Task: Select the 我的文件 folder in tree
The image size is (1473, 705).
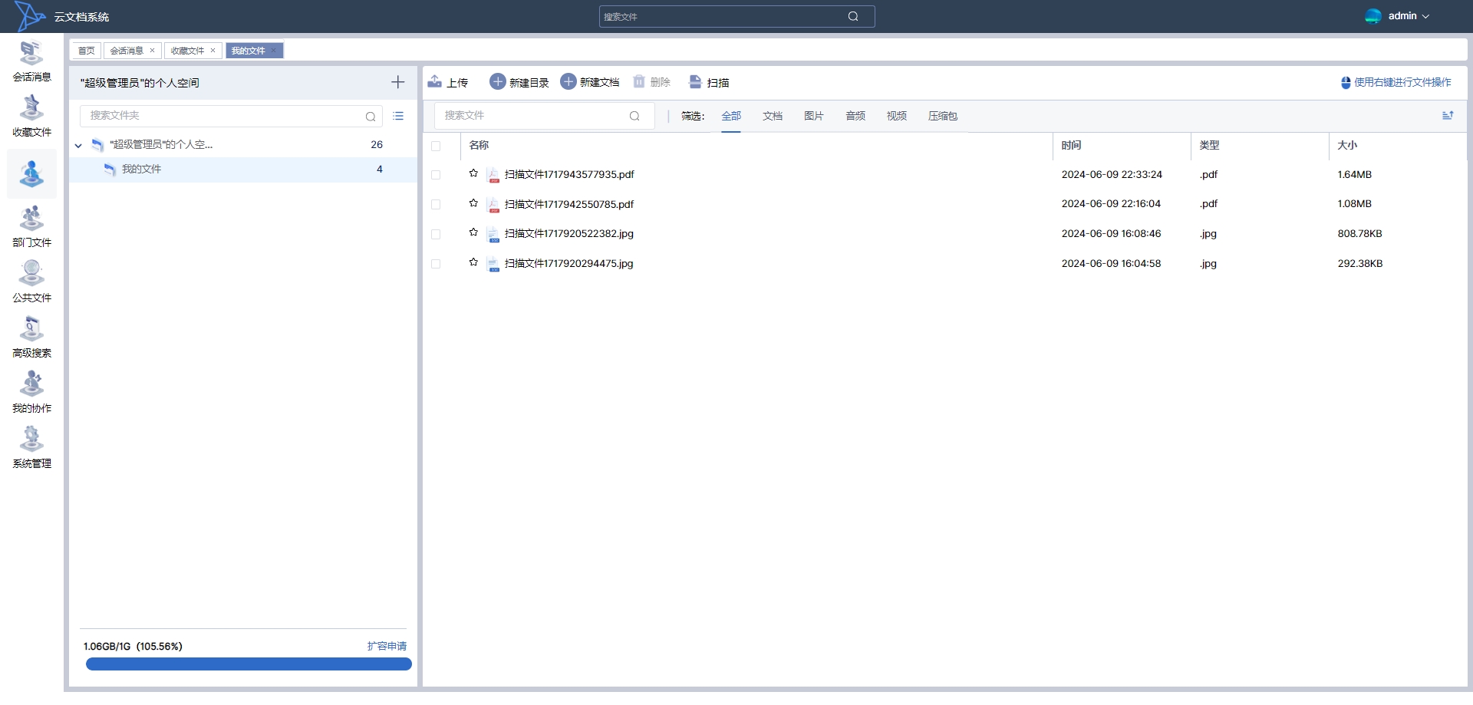Action: [243, 170]
